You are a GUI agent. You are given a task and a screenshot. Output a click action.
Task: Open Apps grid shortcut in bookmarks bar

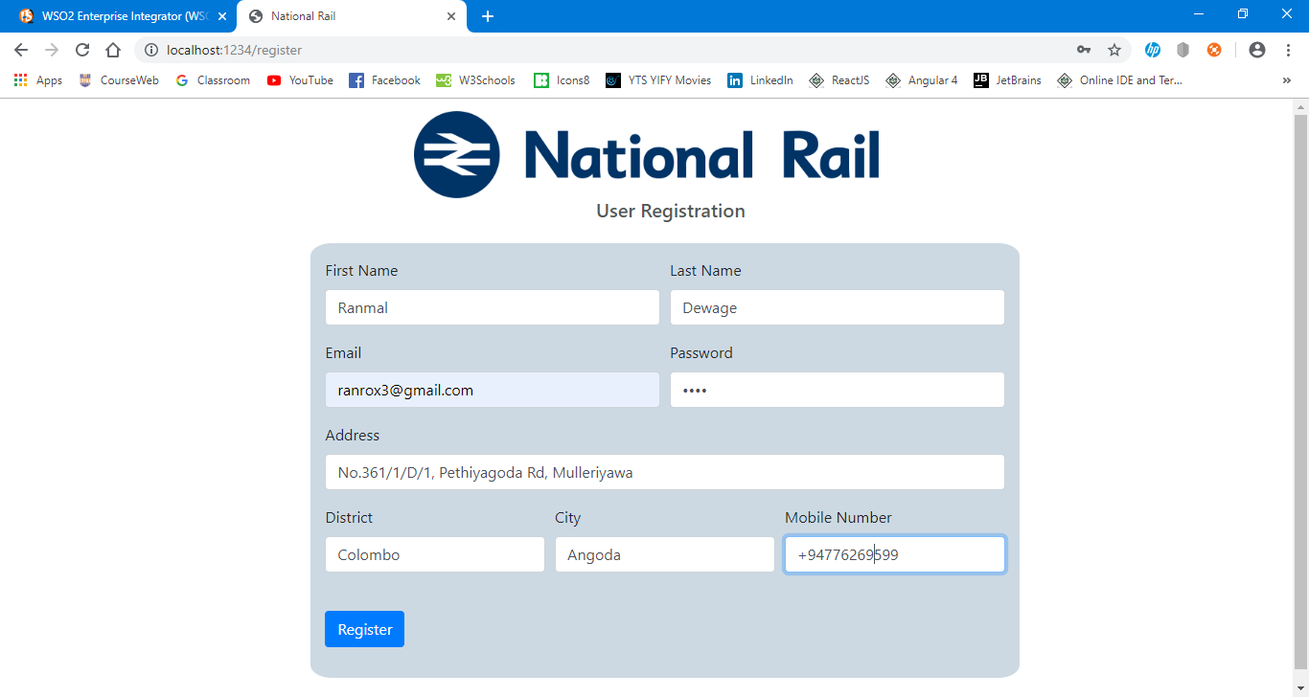[38, 80]
